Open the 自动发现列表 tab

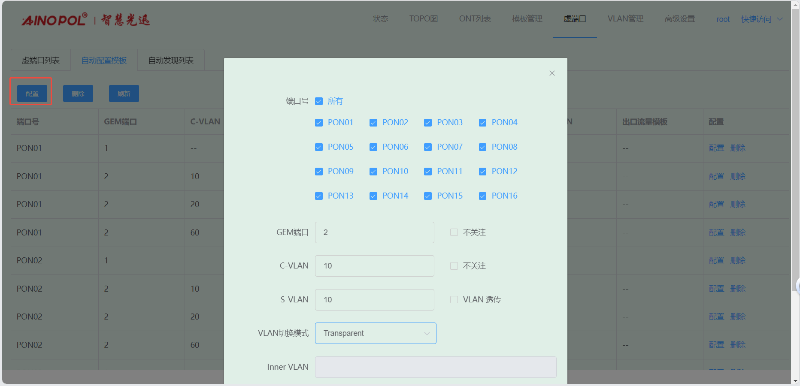171,60
